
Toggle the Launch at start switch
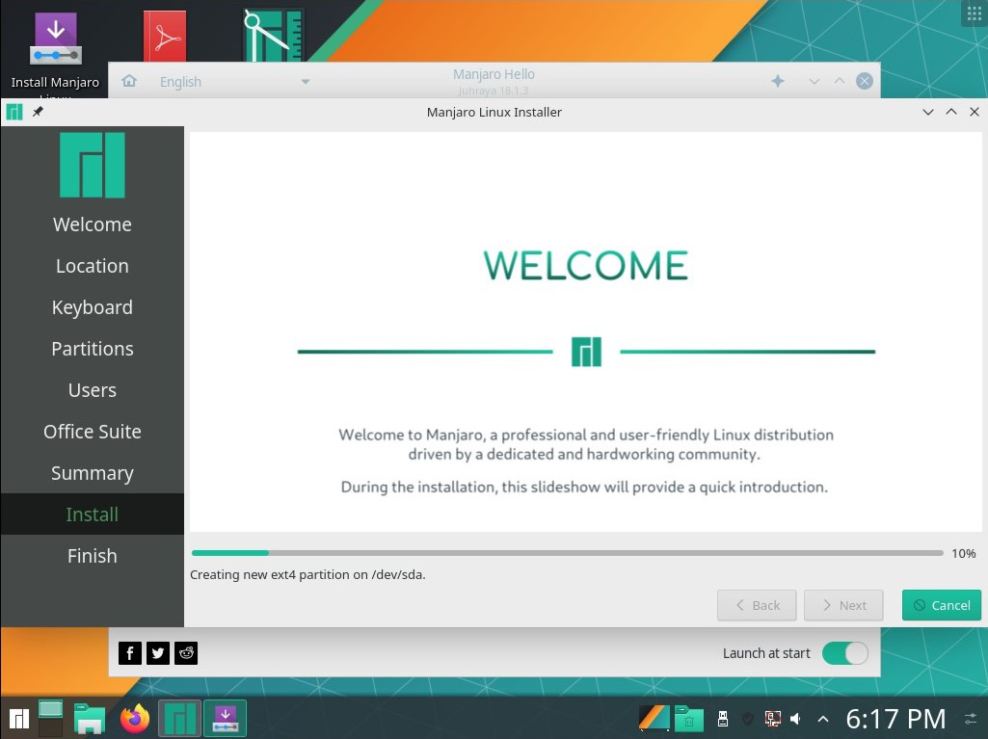click(845, 653)
